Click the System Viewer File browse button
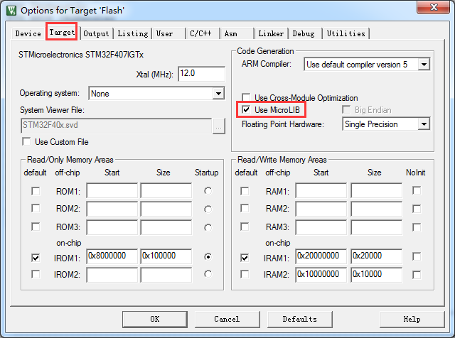The height and width of the screenshot is (338, 455). point(219,126)
